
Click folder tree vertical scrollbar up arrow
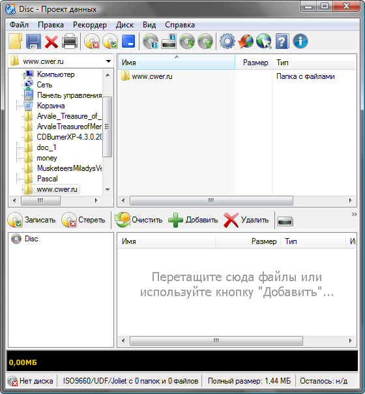pyautogui.click(x=108, y=74)
